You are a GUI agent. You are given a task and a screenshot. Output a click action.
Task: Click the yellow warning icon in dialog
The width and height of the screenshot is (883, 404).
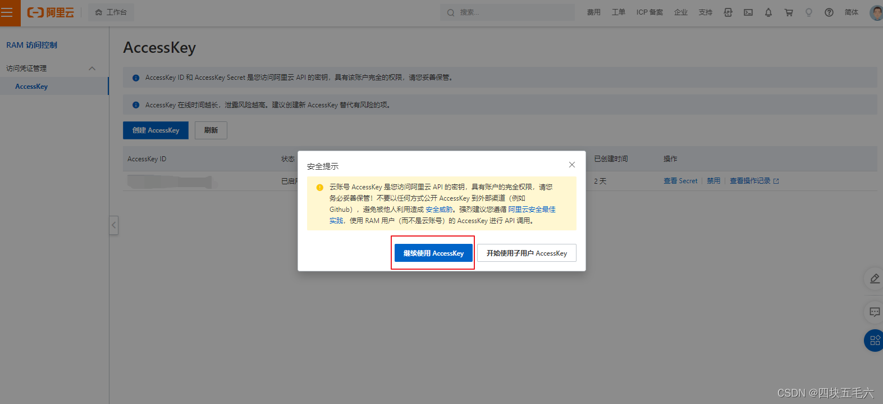coord(320,188)
